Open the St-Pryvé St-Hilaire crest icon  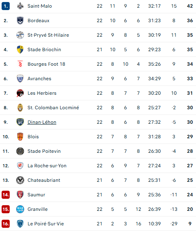[x=20, y=35]
